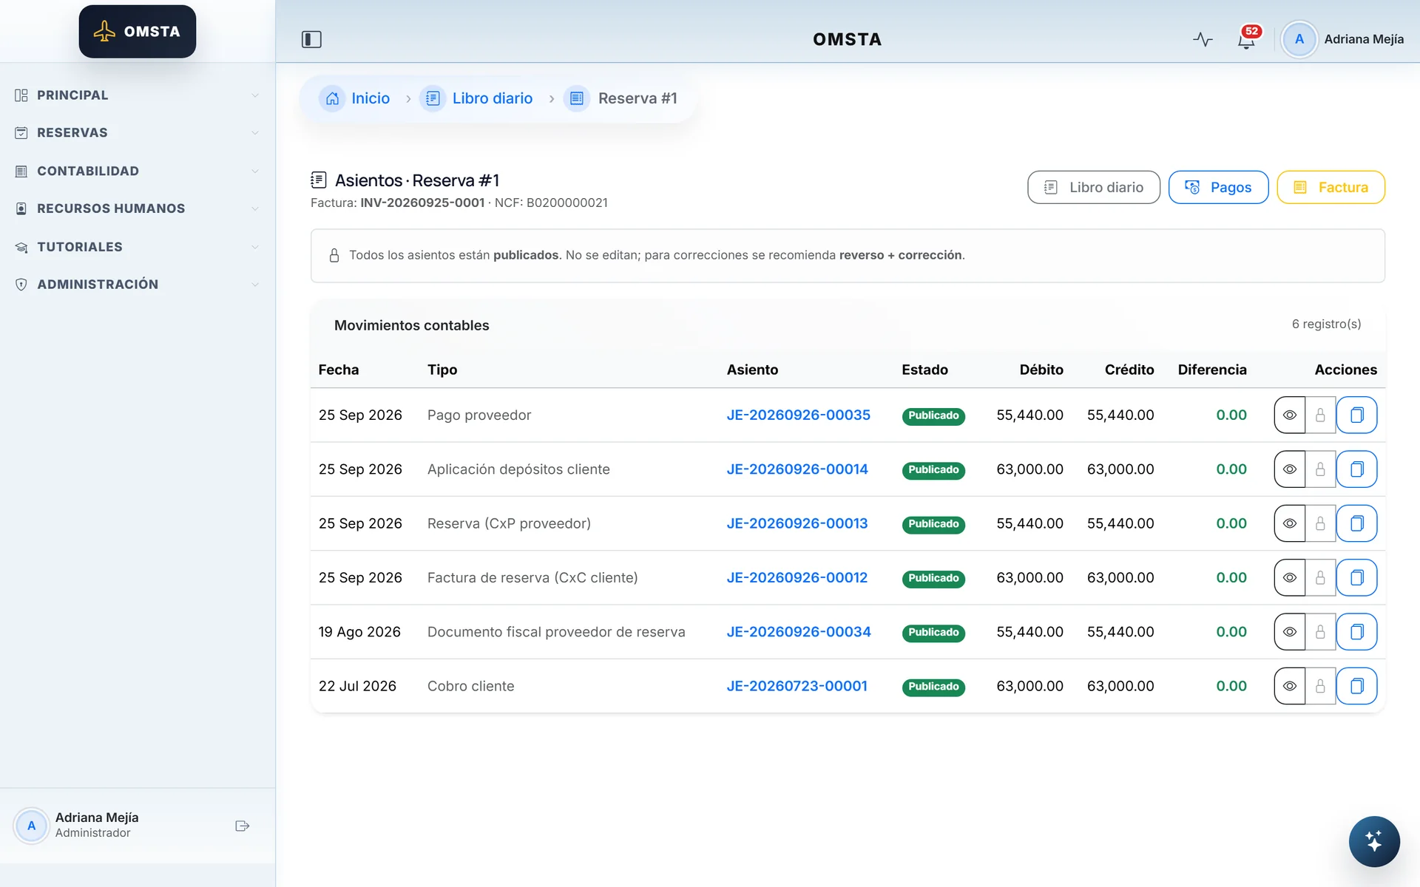
Task: Open journal entry JE-20260926-00013
Action: click(797, 523)
